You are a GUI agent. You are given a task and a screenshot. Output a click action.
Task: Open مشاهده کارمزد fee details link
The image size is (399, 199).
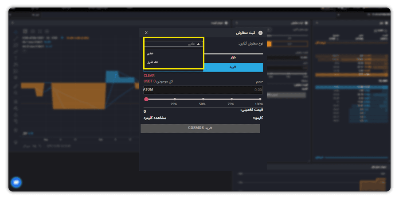coord(155,118)
